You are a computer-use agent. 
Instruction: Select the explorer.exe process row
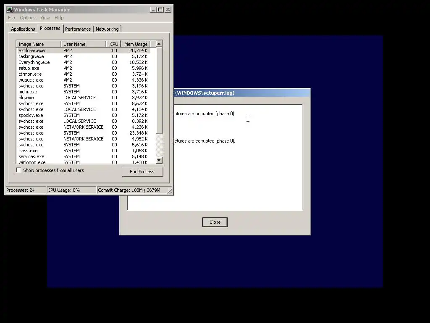click(x=84, y=50)
